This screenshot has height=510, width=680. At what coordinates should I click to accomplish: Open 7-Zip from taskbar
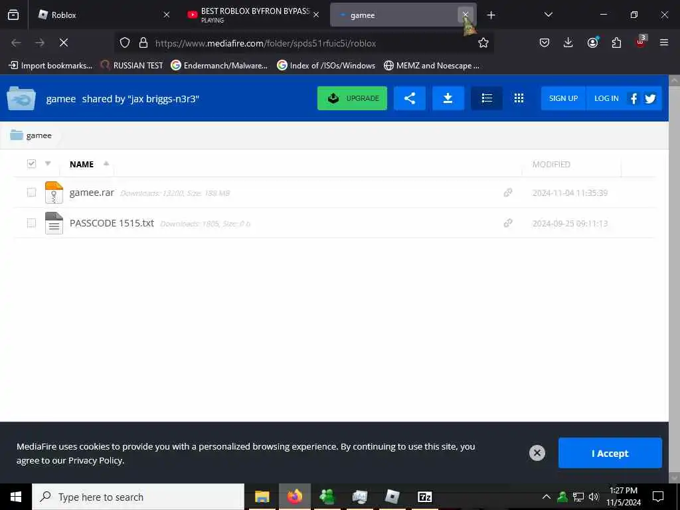(424, 497)
